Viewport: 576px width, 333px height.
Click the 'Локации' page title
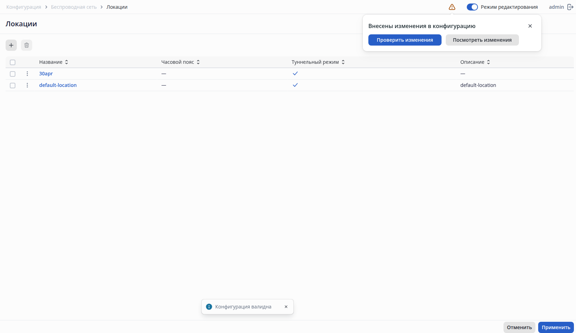[21, 24]
